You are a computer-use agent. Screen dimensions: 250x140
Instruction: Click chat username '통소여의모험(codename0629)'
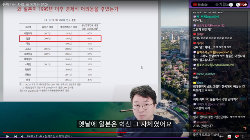pos(215,65)
